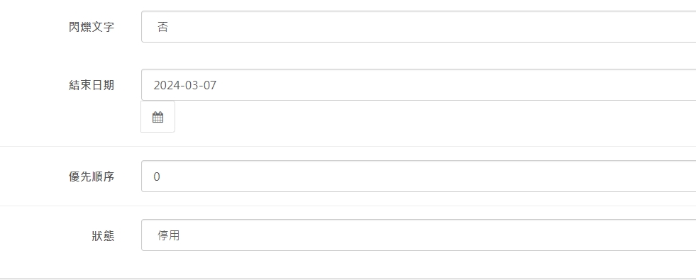Image resolution: width=696 pixels, height=280 pixels.
Task: Choose the 停用 status selection box
Action: coord(419,235)
